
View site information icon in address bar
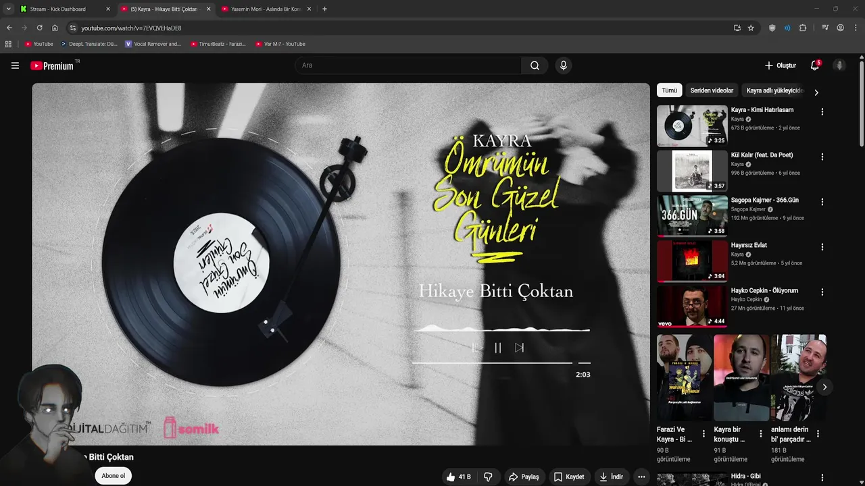click(x=73, y=28)
